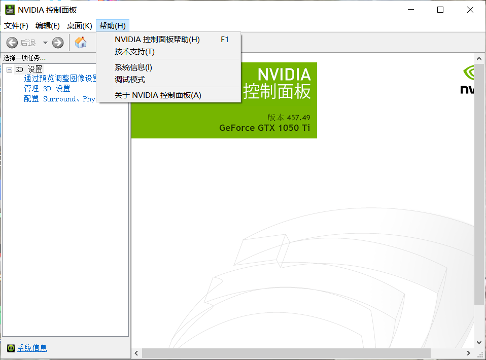The height and width of the screenshot is (360, 486).
Task: Choose 关于 NVIDIA 控制面板(A) entry
Action: pyautogui.click(x=168, y=95)
